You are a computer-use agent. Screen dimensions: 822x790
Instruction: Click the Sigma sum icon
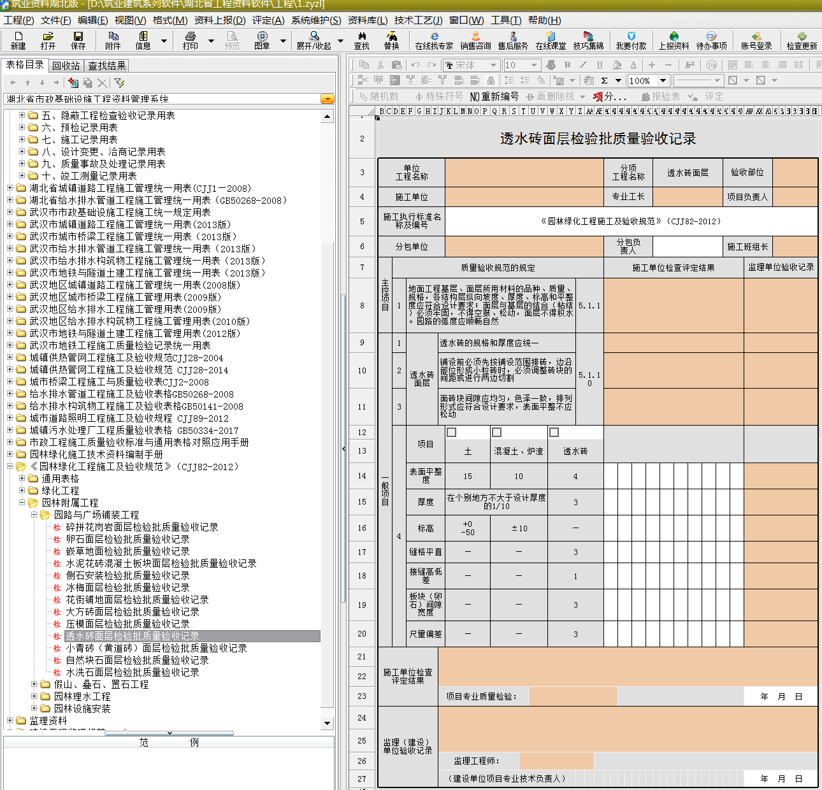click(604, 80)
